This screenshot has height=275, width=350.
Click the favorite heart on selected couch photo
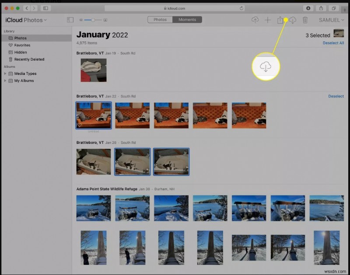click(x=80, y=125)
